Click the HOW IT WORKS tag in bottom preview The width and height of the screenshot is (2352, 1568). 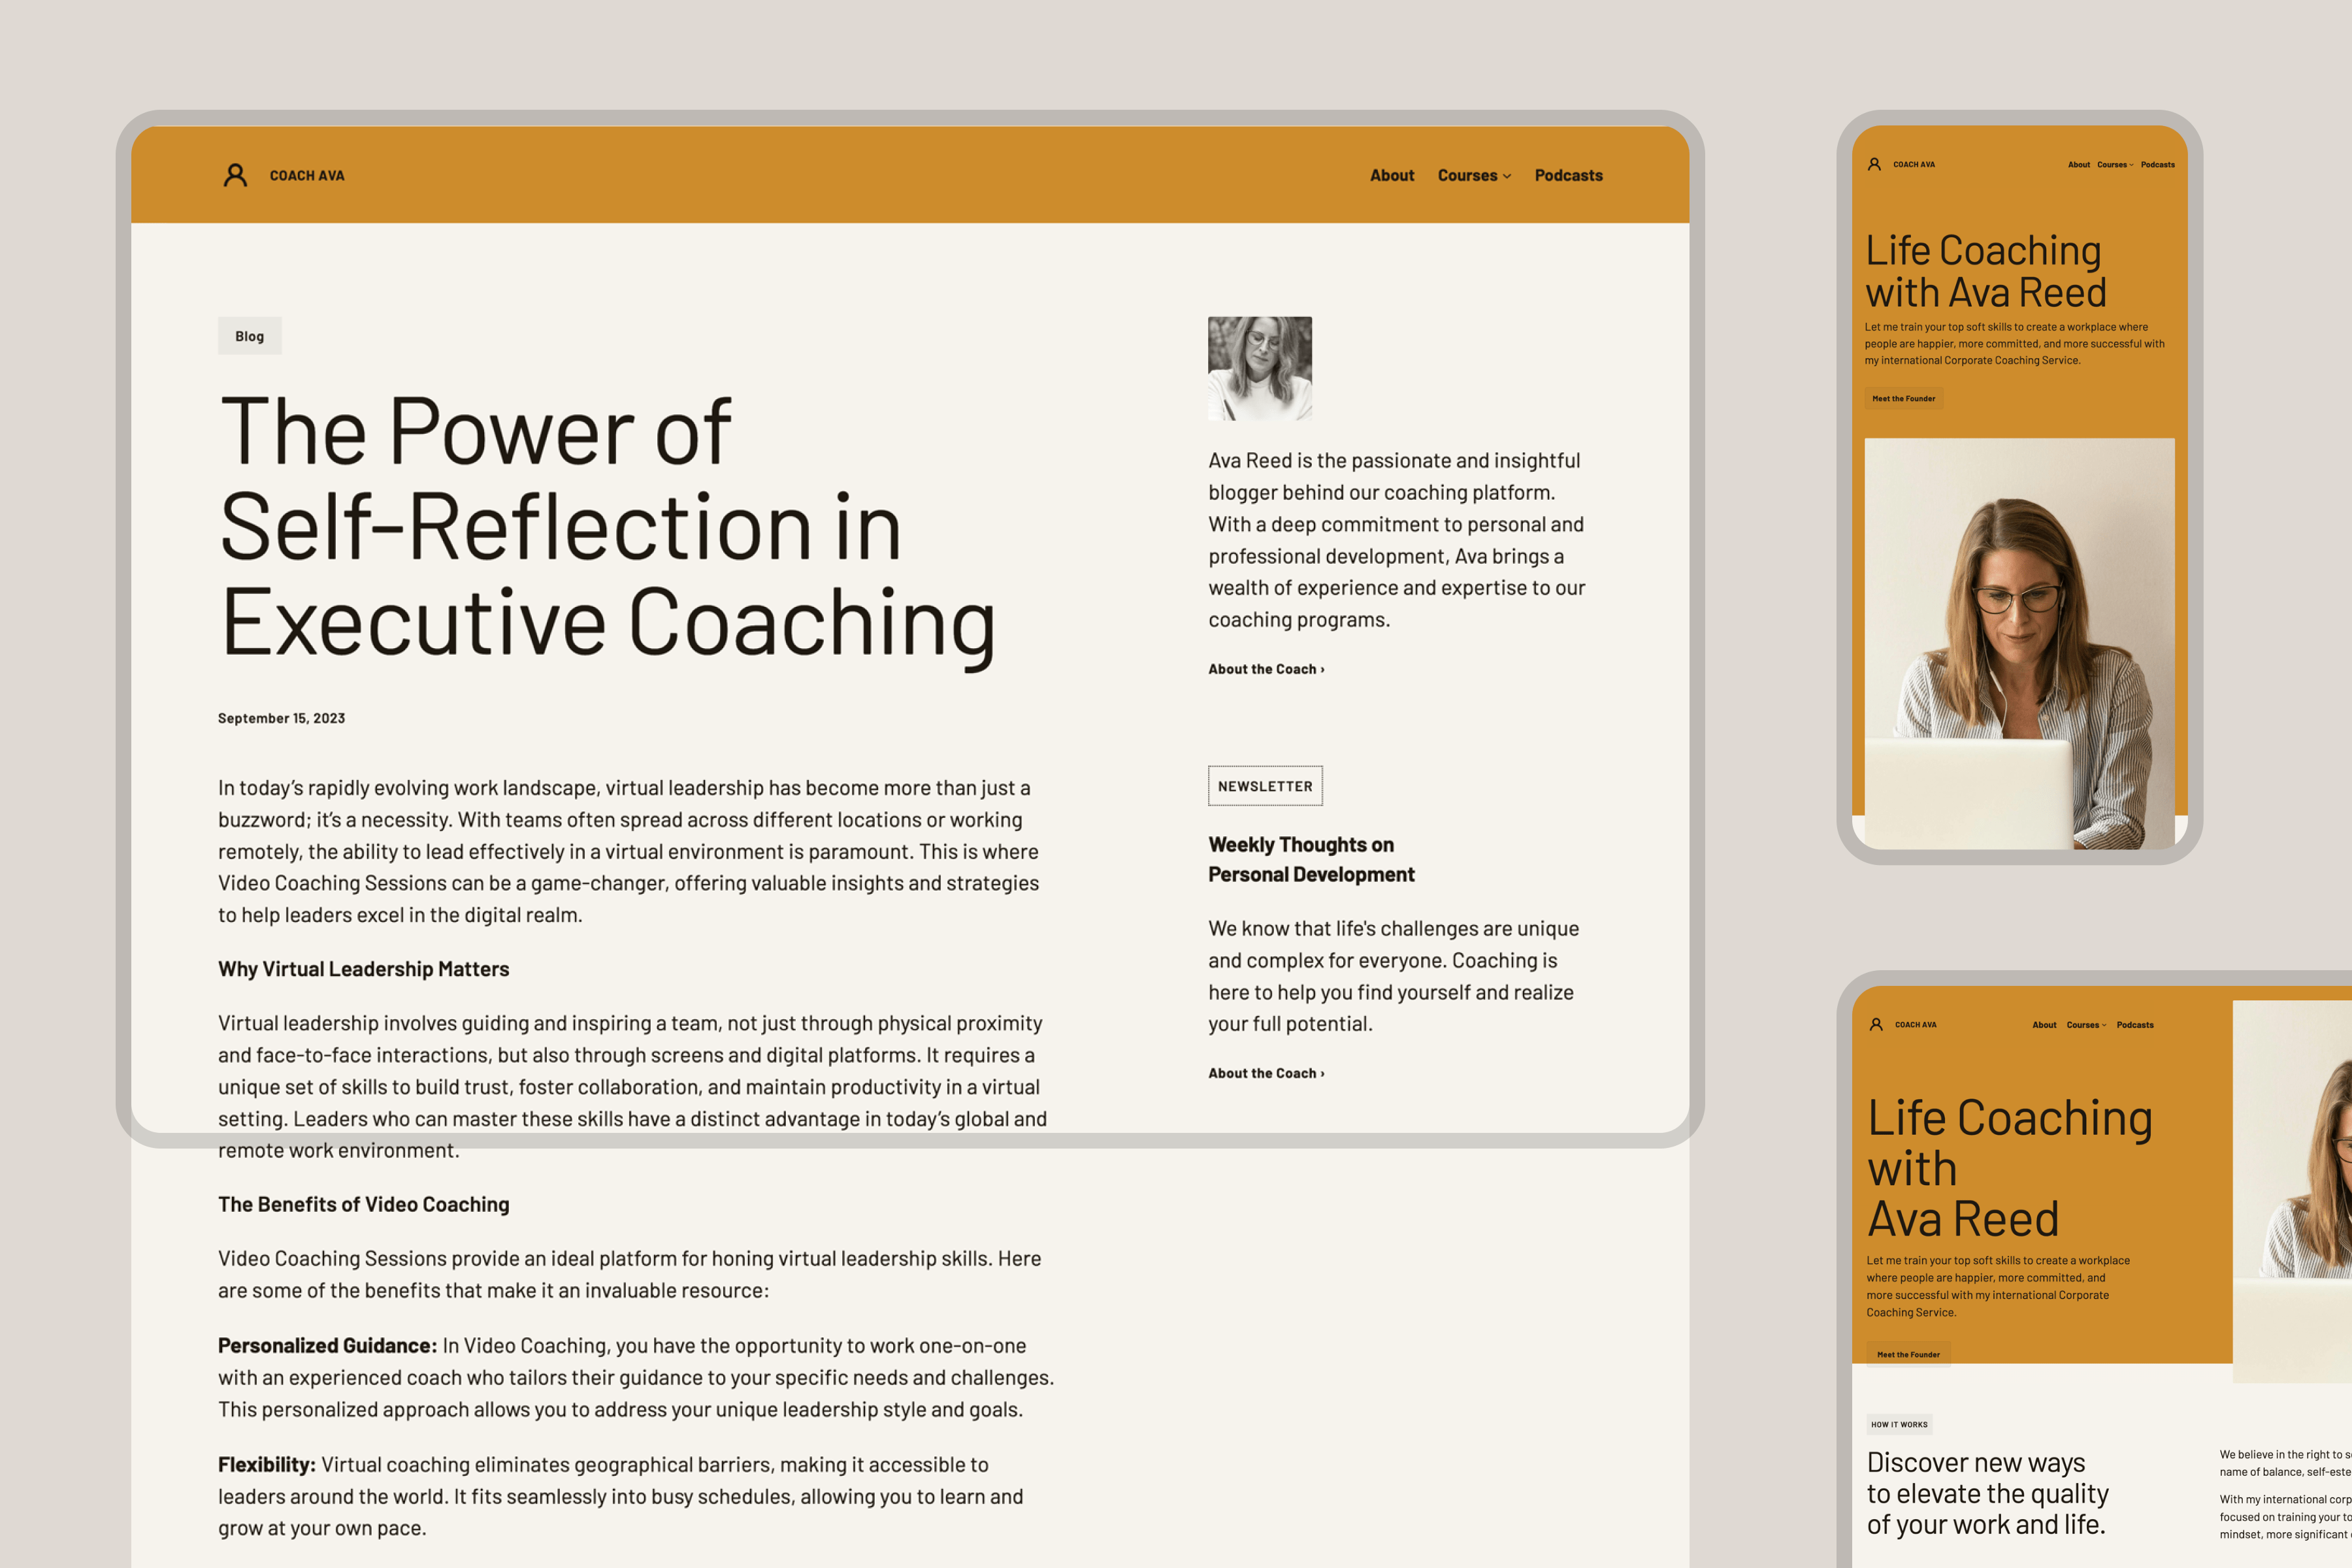[1899, 1424]
